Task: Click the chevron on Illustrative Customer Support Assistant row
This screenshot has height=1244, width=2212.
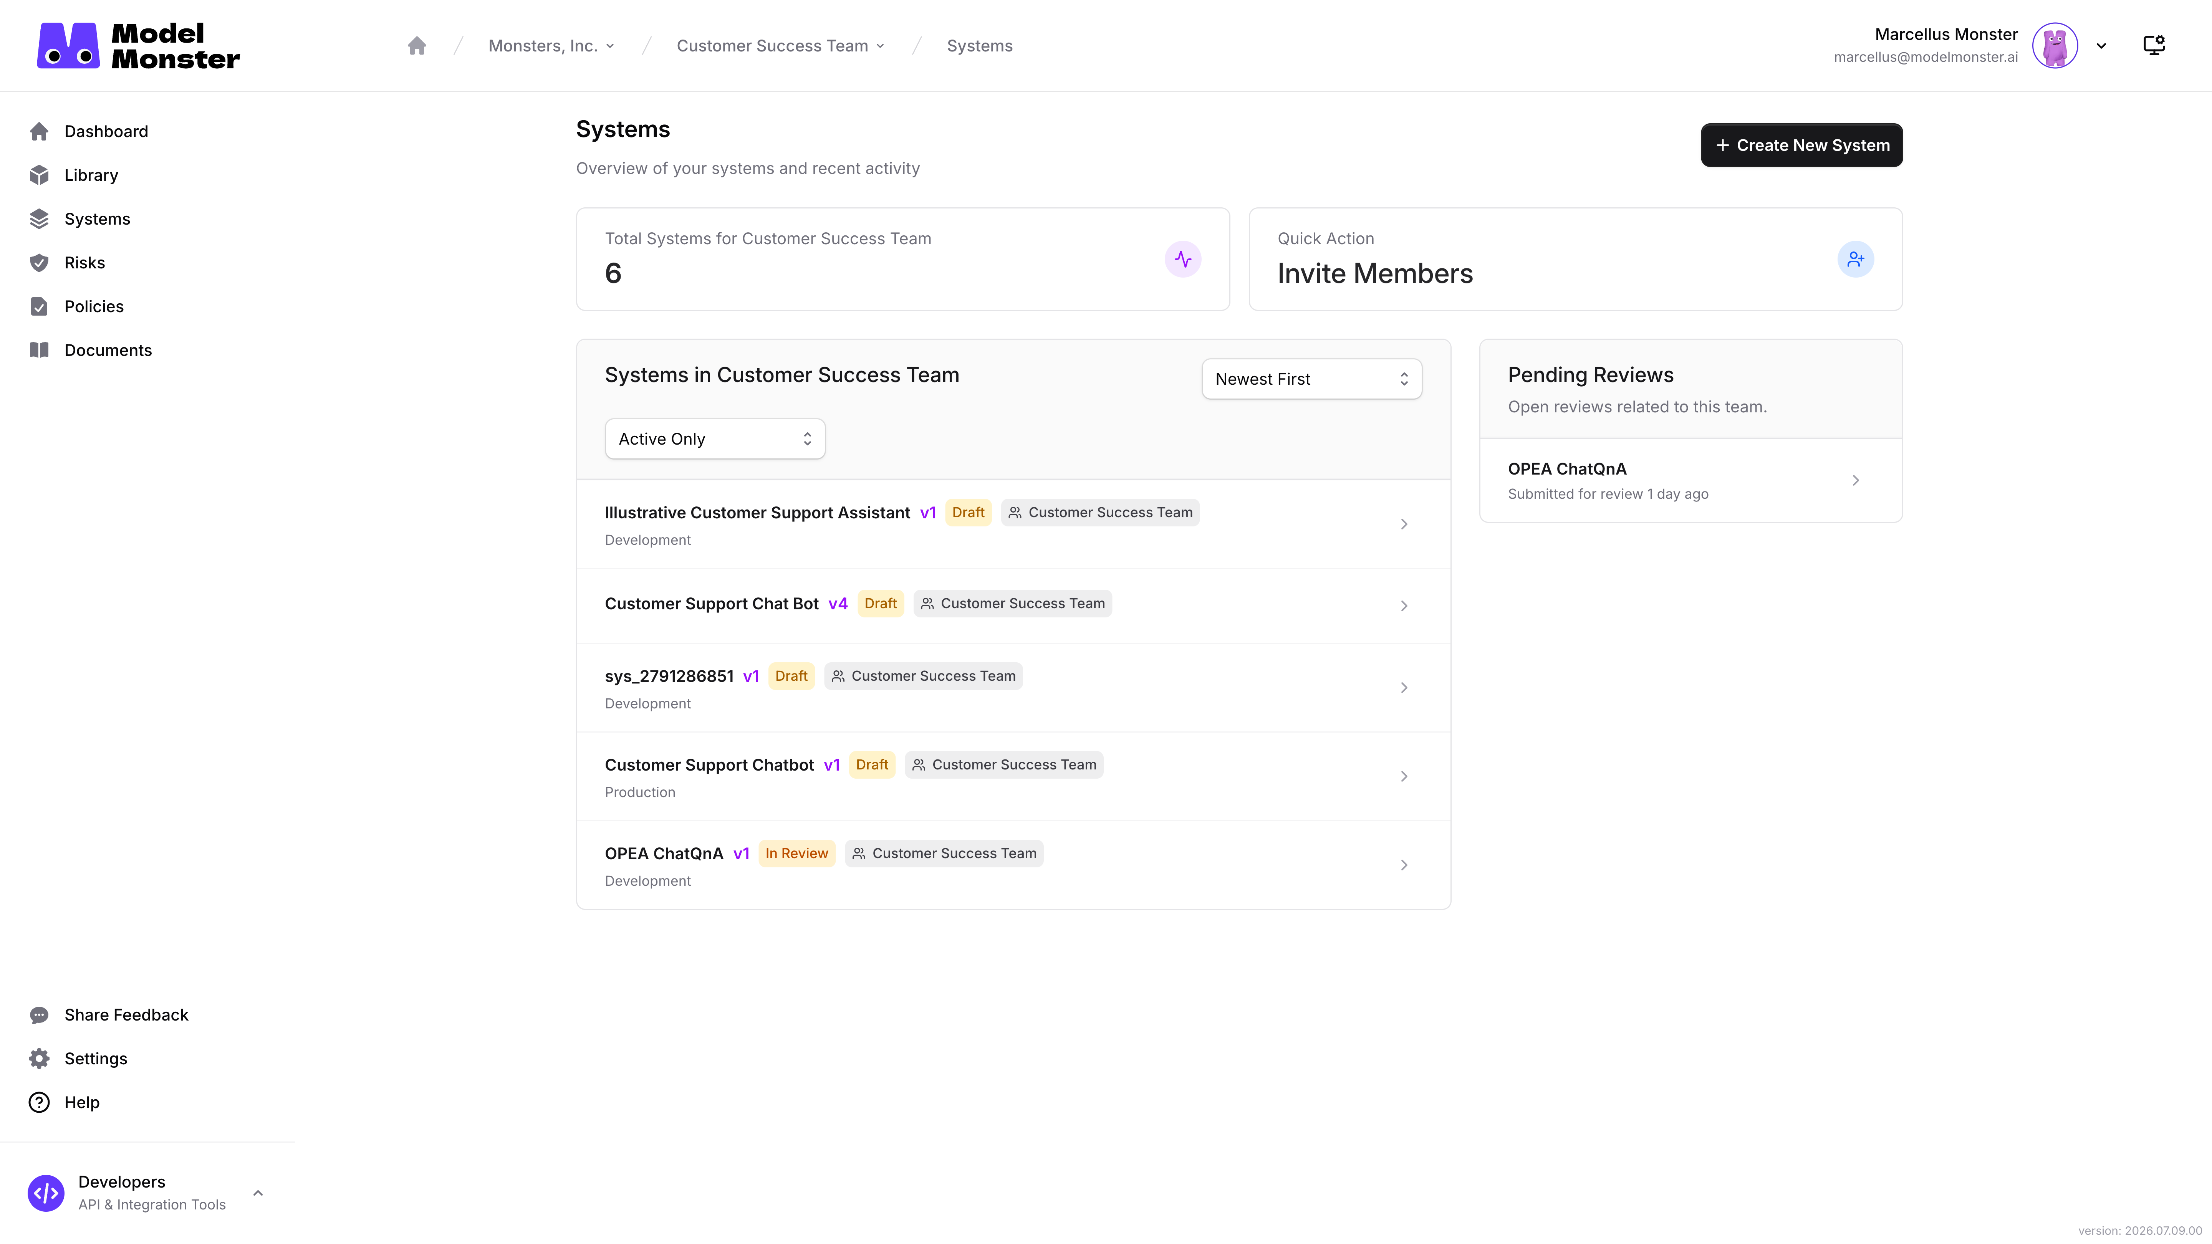Action: [x=1404, y=524]
